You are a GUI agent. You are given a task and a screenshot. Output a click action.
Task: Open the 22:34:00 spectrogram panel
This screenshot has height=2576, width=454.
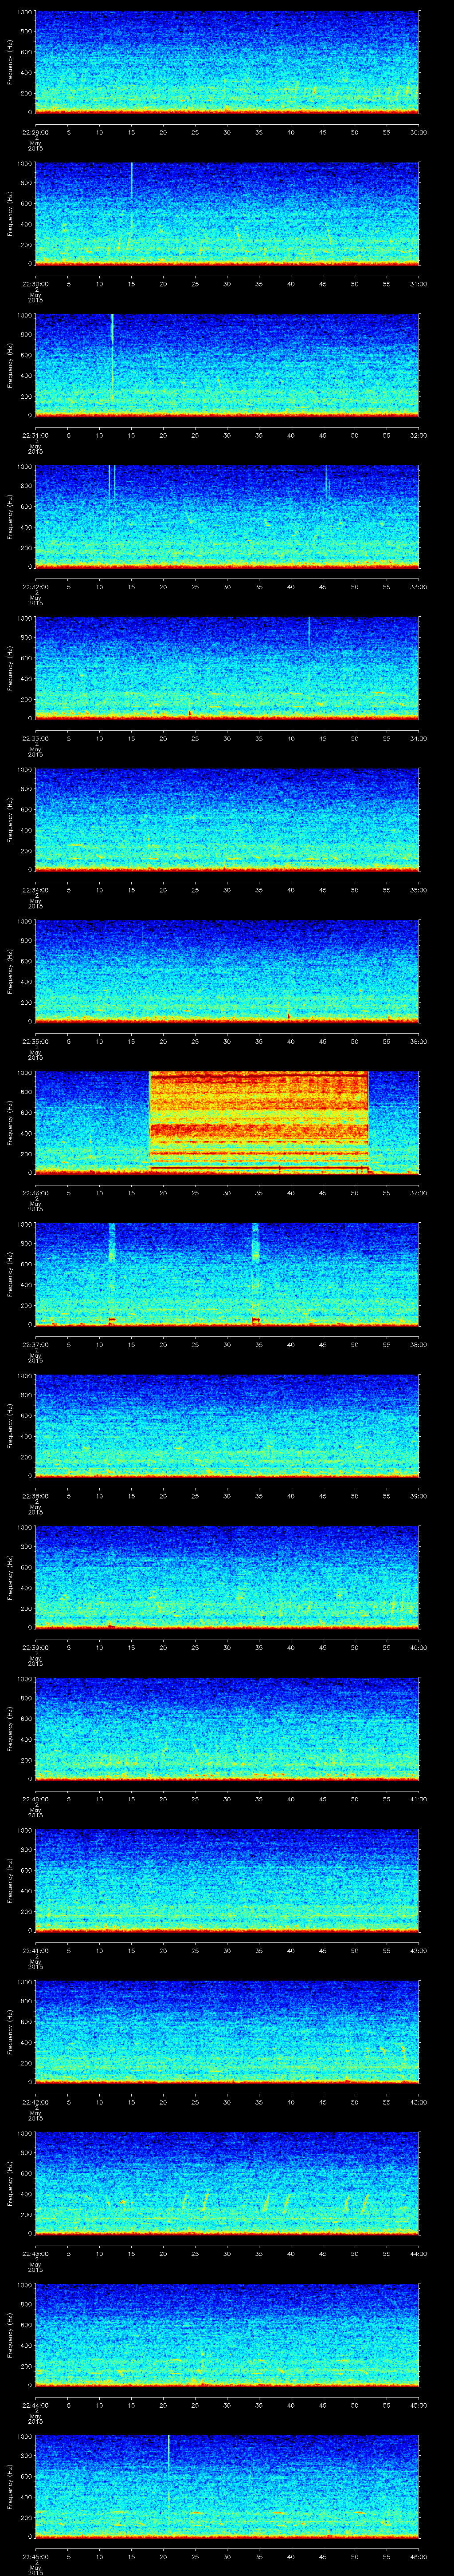(x=227, y=819)
